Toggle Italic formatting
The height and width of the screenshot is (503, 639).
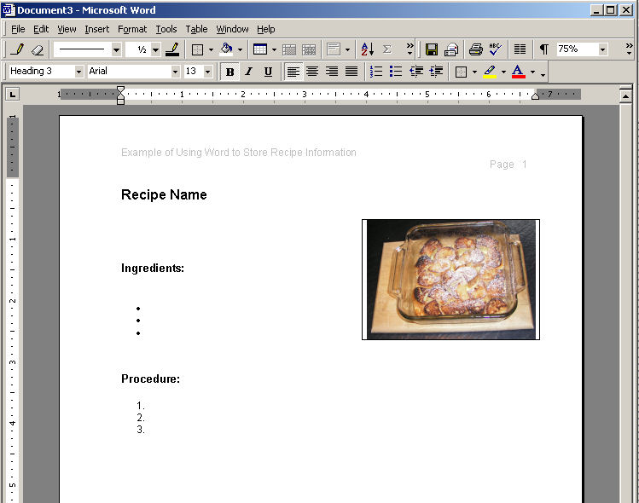pyautogui.click(x=248, y=72)
